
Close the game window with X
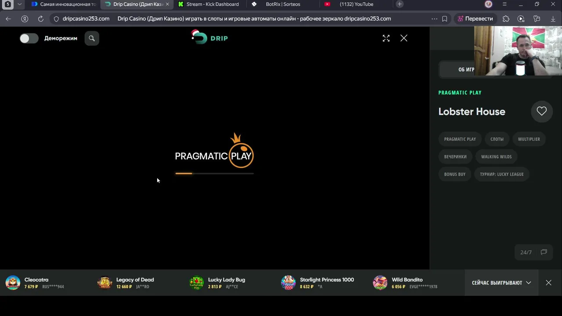pyautogui.click(x=404, y=38)
